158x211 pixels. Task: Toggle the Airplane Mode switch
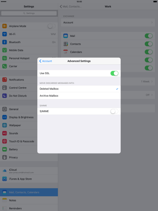pos(52,26)
